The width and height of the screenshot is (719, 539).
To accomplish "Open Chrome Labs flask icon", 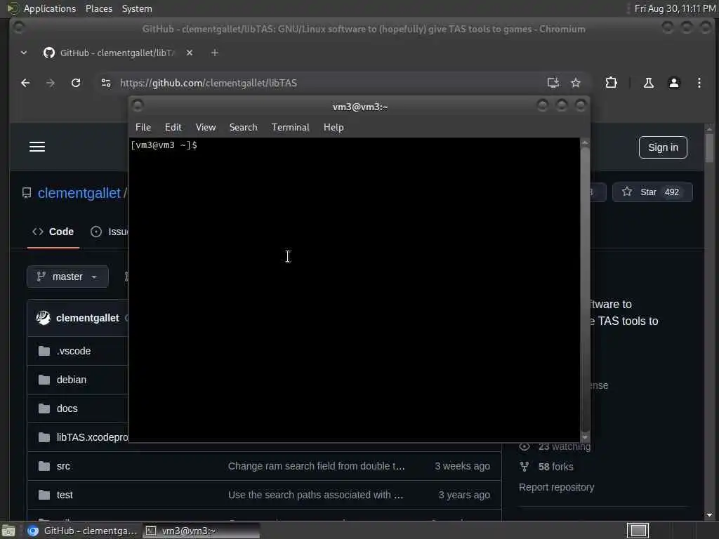I will click(x=648, y=83).
